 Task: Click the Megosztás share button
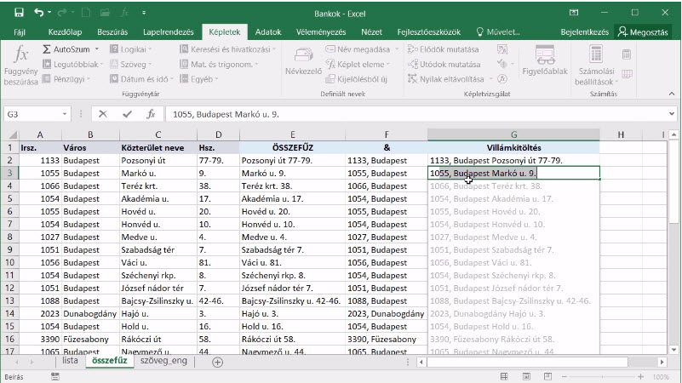coord(643,31)
